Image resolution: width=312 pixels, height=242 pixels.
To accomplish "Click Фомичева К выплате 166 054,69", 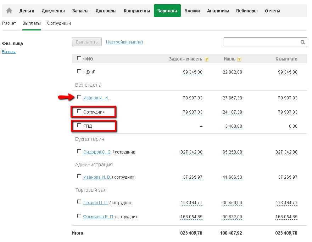I will 286,217.
